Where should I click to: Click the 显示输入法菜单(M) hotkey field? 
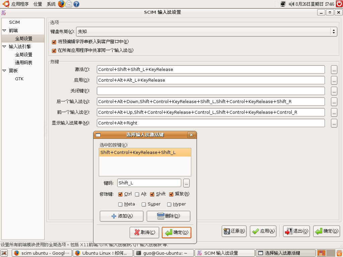(x=211, y=123)
